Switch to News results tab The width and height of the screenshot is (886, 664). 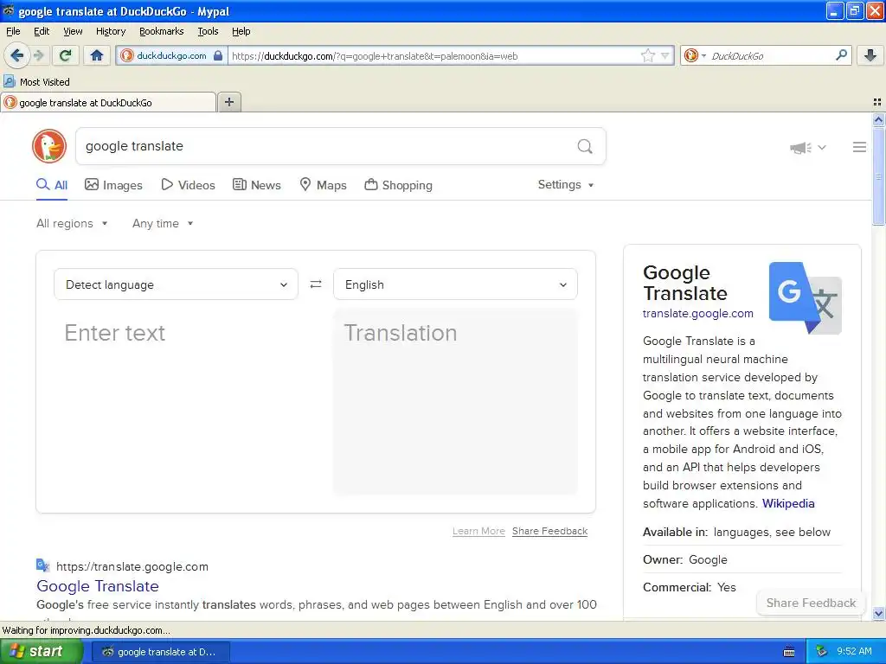point(256,185)
